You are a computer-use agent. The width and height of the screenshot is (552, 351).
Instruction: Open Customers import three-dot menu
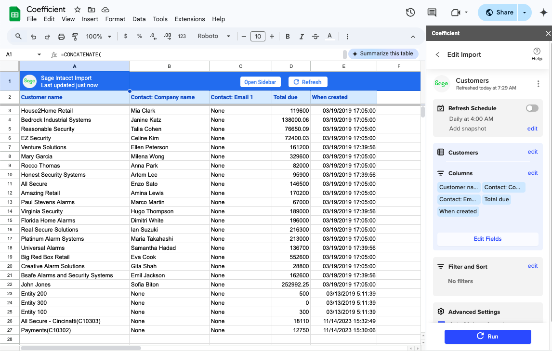(538, 84)
